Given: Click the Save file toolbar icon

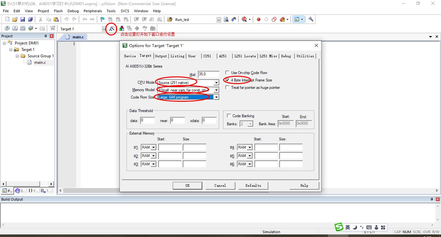Looking at the screenshot, I should [x=23, y=19].
